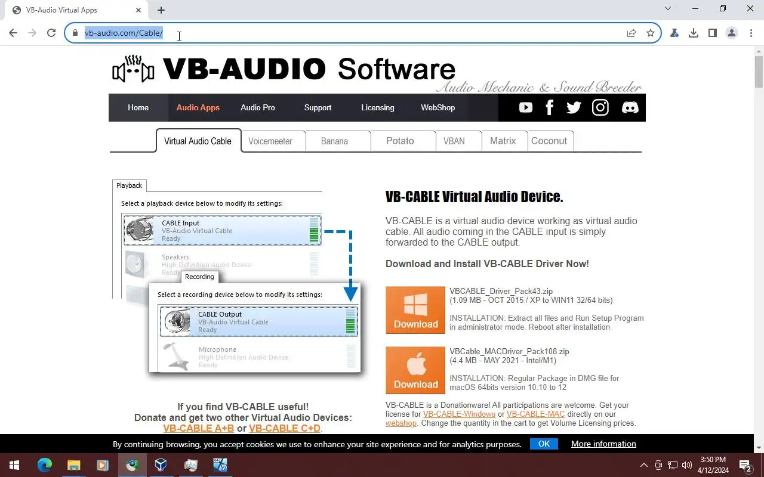Go back with browser back arrow
This screenshot has height=477, width=764.
pyautogui.click(x=13, y=33)
